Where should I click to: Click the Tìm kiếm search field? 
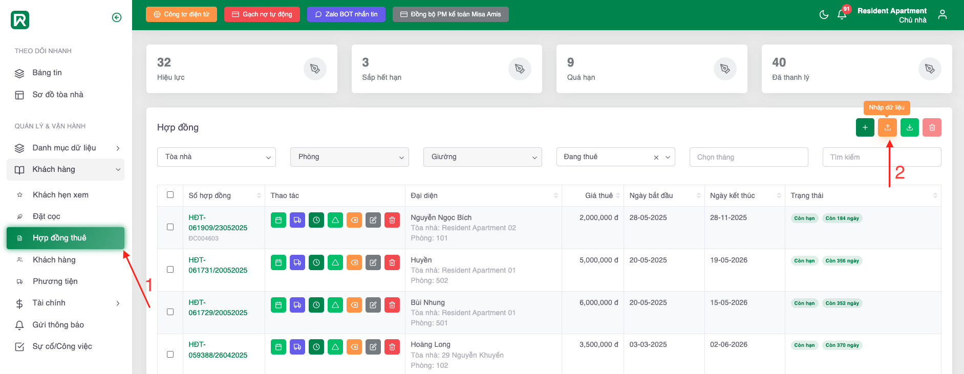[x=882, y=157]
